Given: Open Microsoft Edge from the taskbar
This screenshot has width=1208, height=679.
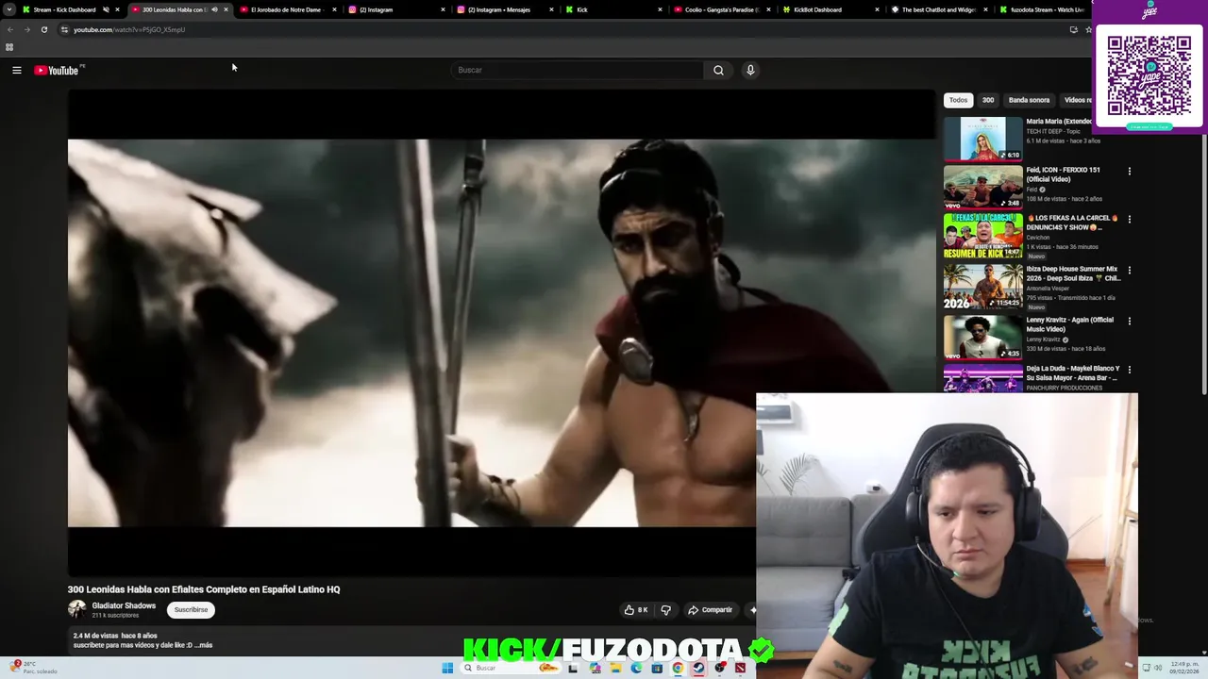Looking at the screenshot, I should tap(636, 668).
